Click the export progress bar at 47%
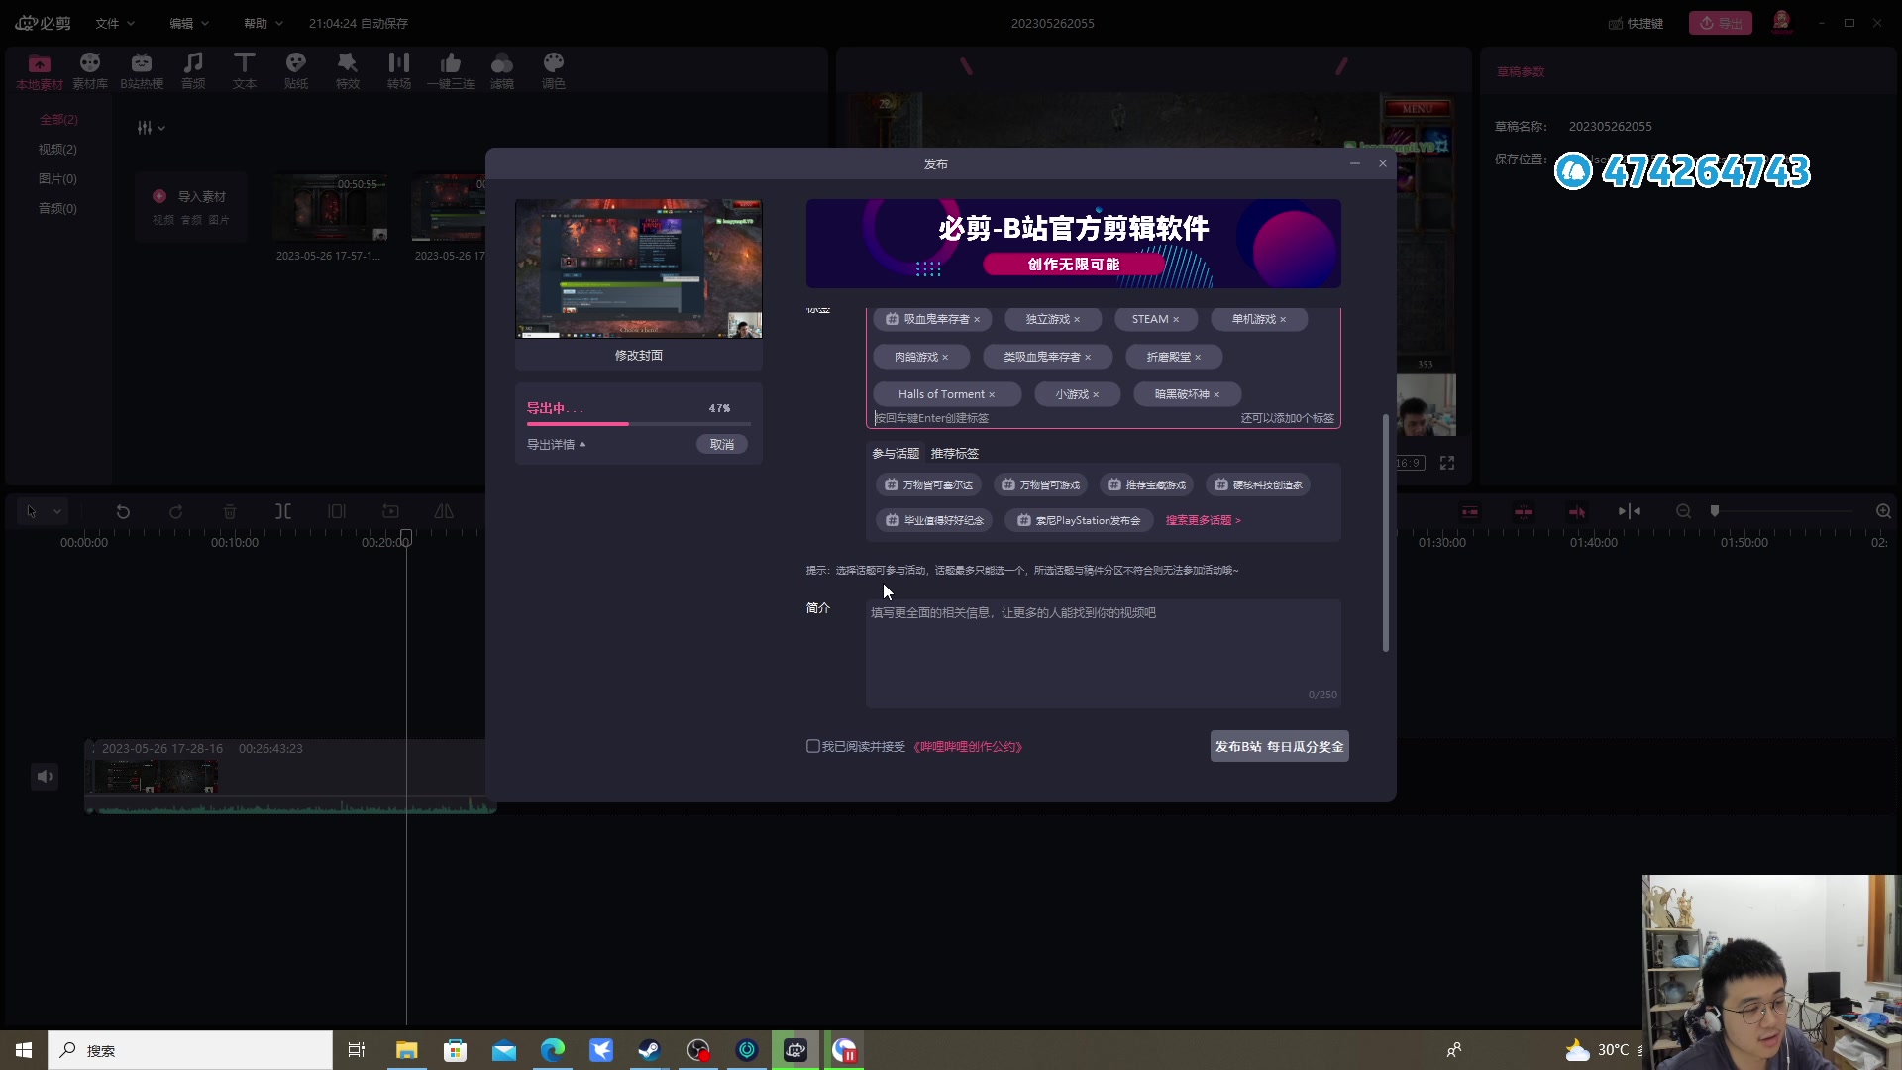 click(x=638, y=424)
